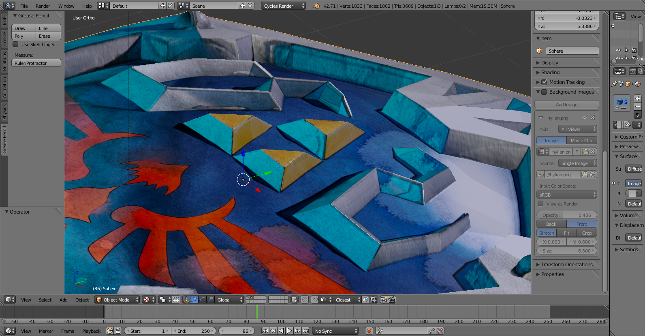Adjust the Opacity slider

coord(566,215)
